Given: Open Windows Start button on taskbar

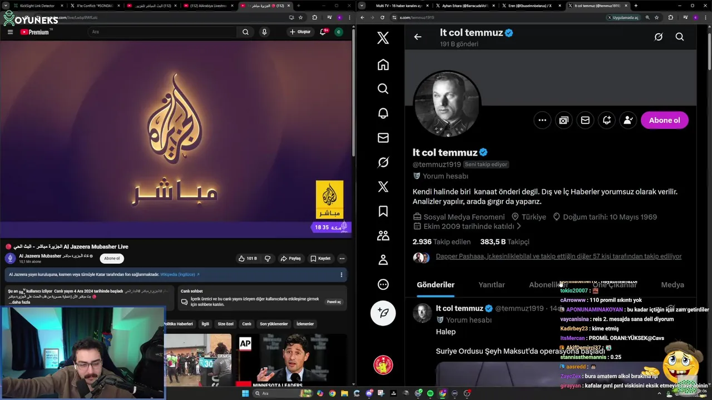Looking at the screenshot, I should [245, 393].
